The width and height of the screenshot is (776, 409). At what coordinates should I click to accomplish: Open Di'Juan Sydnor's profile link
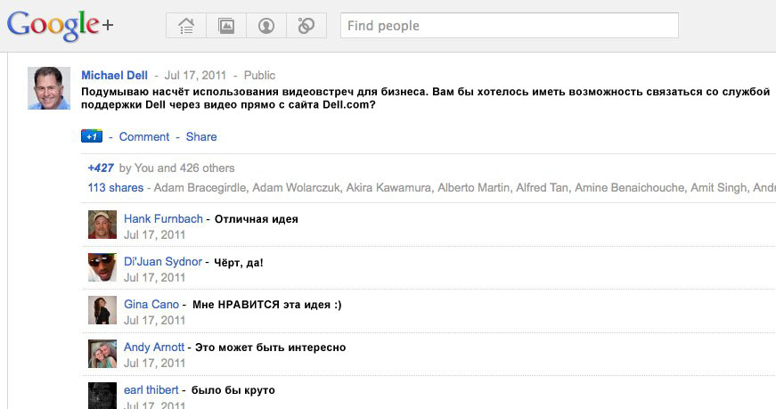coord(163,261)
